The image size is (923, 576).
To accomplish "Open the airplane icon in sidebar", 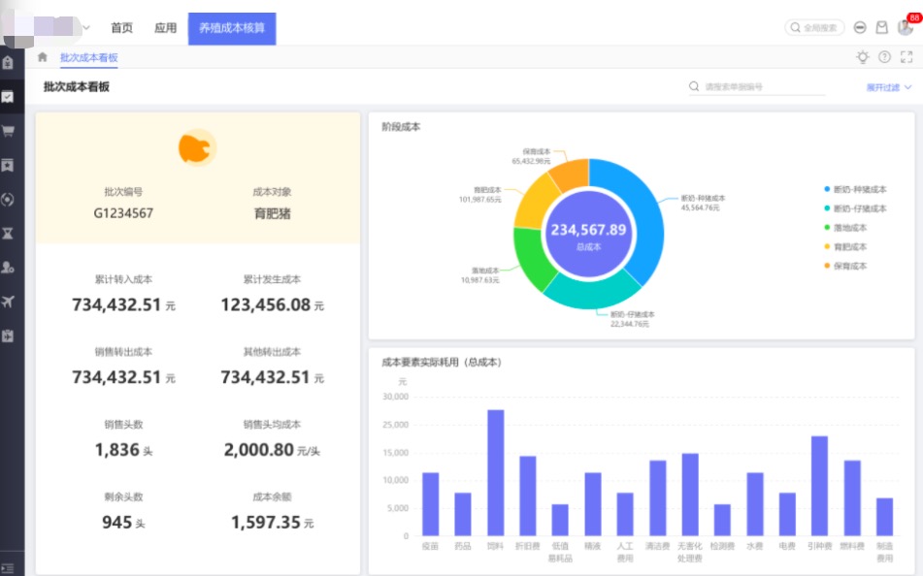I will (x=8, y=302).
